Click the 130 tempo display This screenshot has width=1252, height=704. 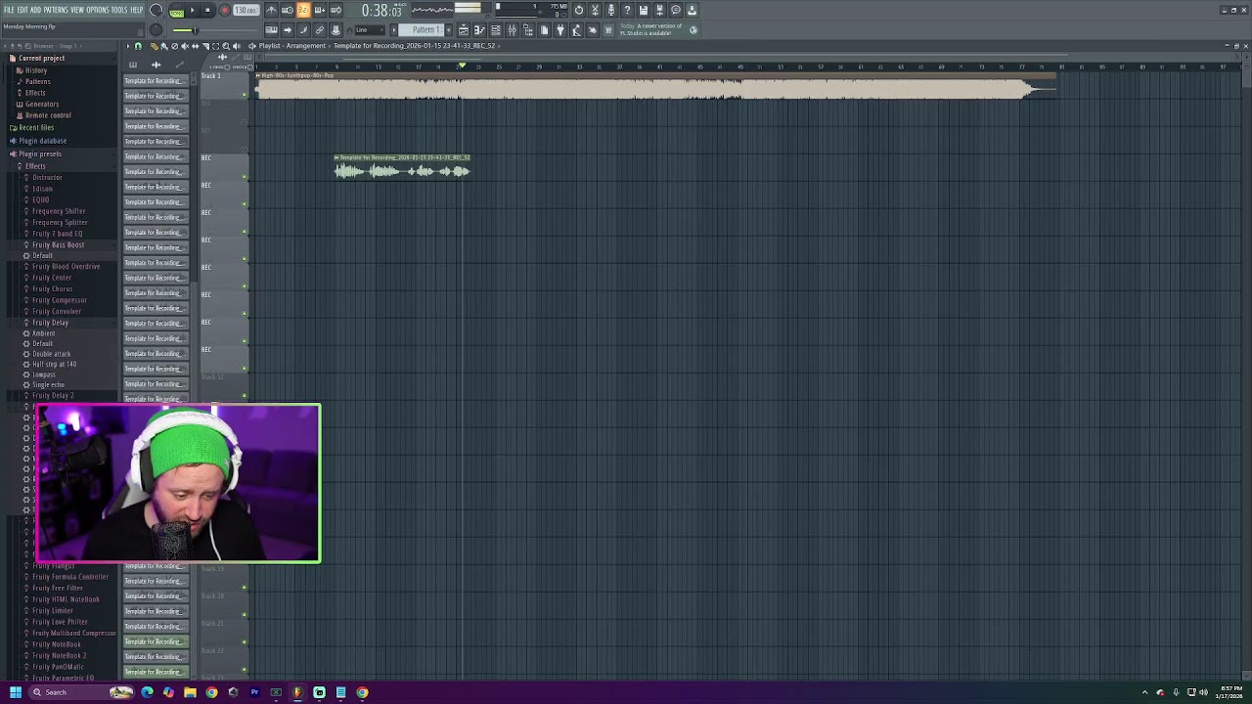coord(246,10)
